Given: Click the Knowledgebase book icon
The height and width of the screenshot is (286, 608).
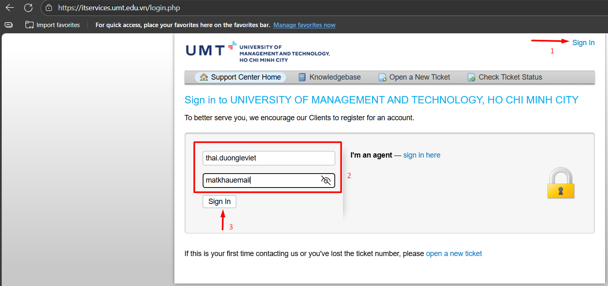Looking at the screenshot, I should 302,77.
